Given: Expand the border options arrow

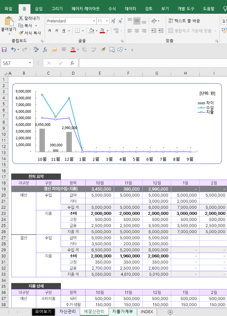Looking at the screenshot, I should coord(83,31).
